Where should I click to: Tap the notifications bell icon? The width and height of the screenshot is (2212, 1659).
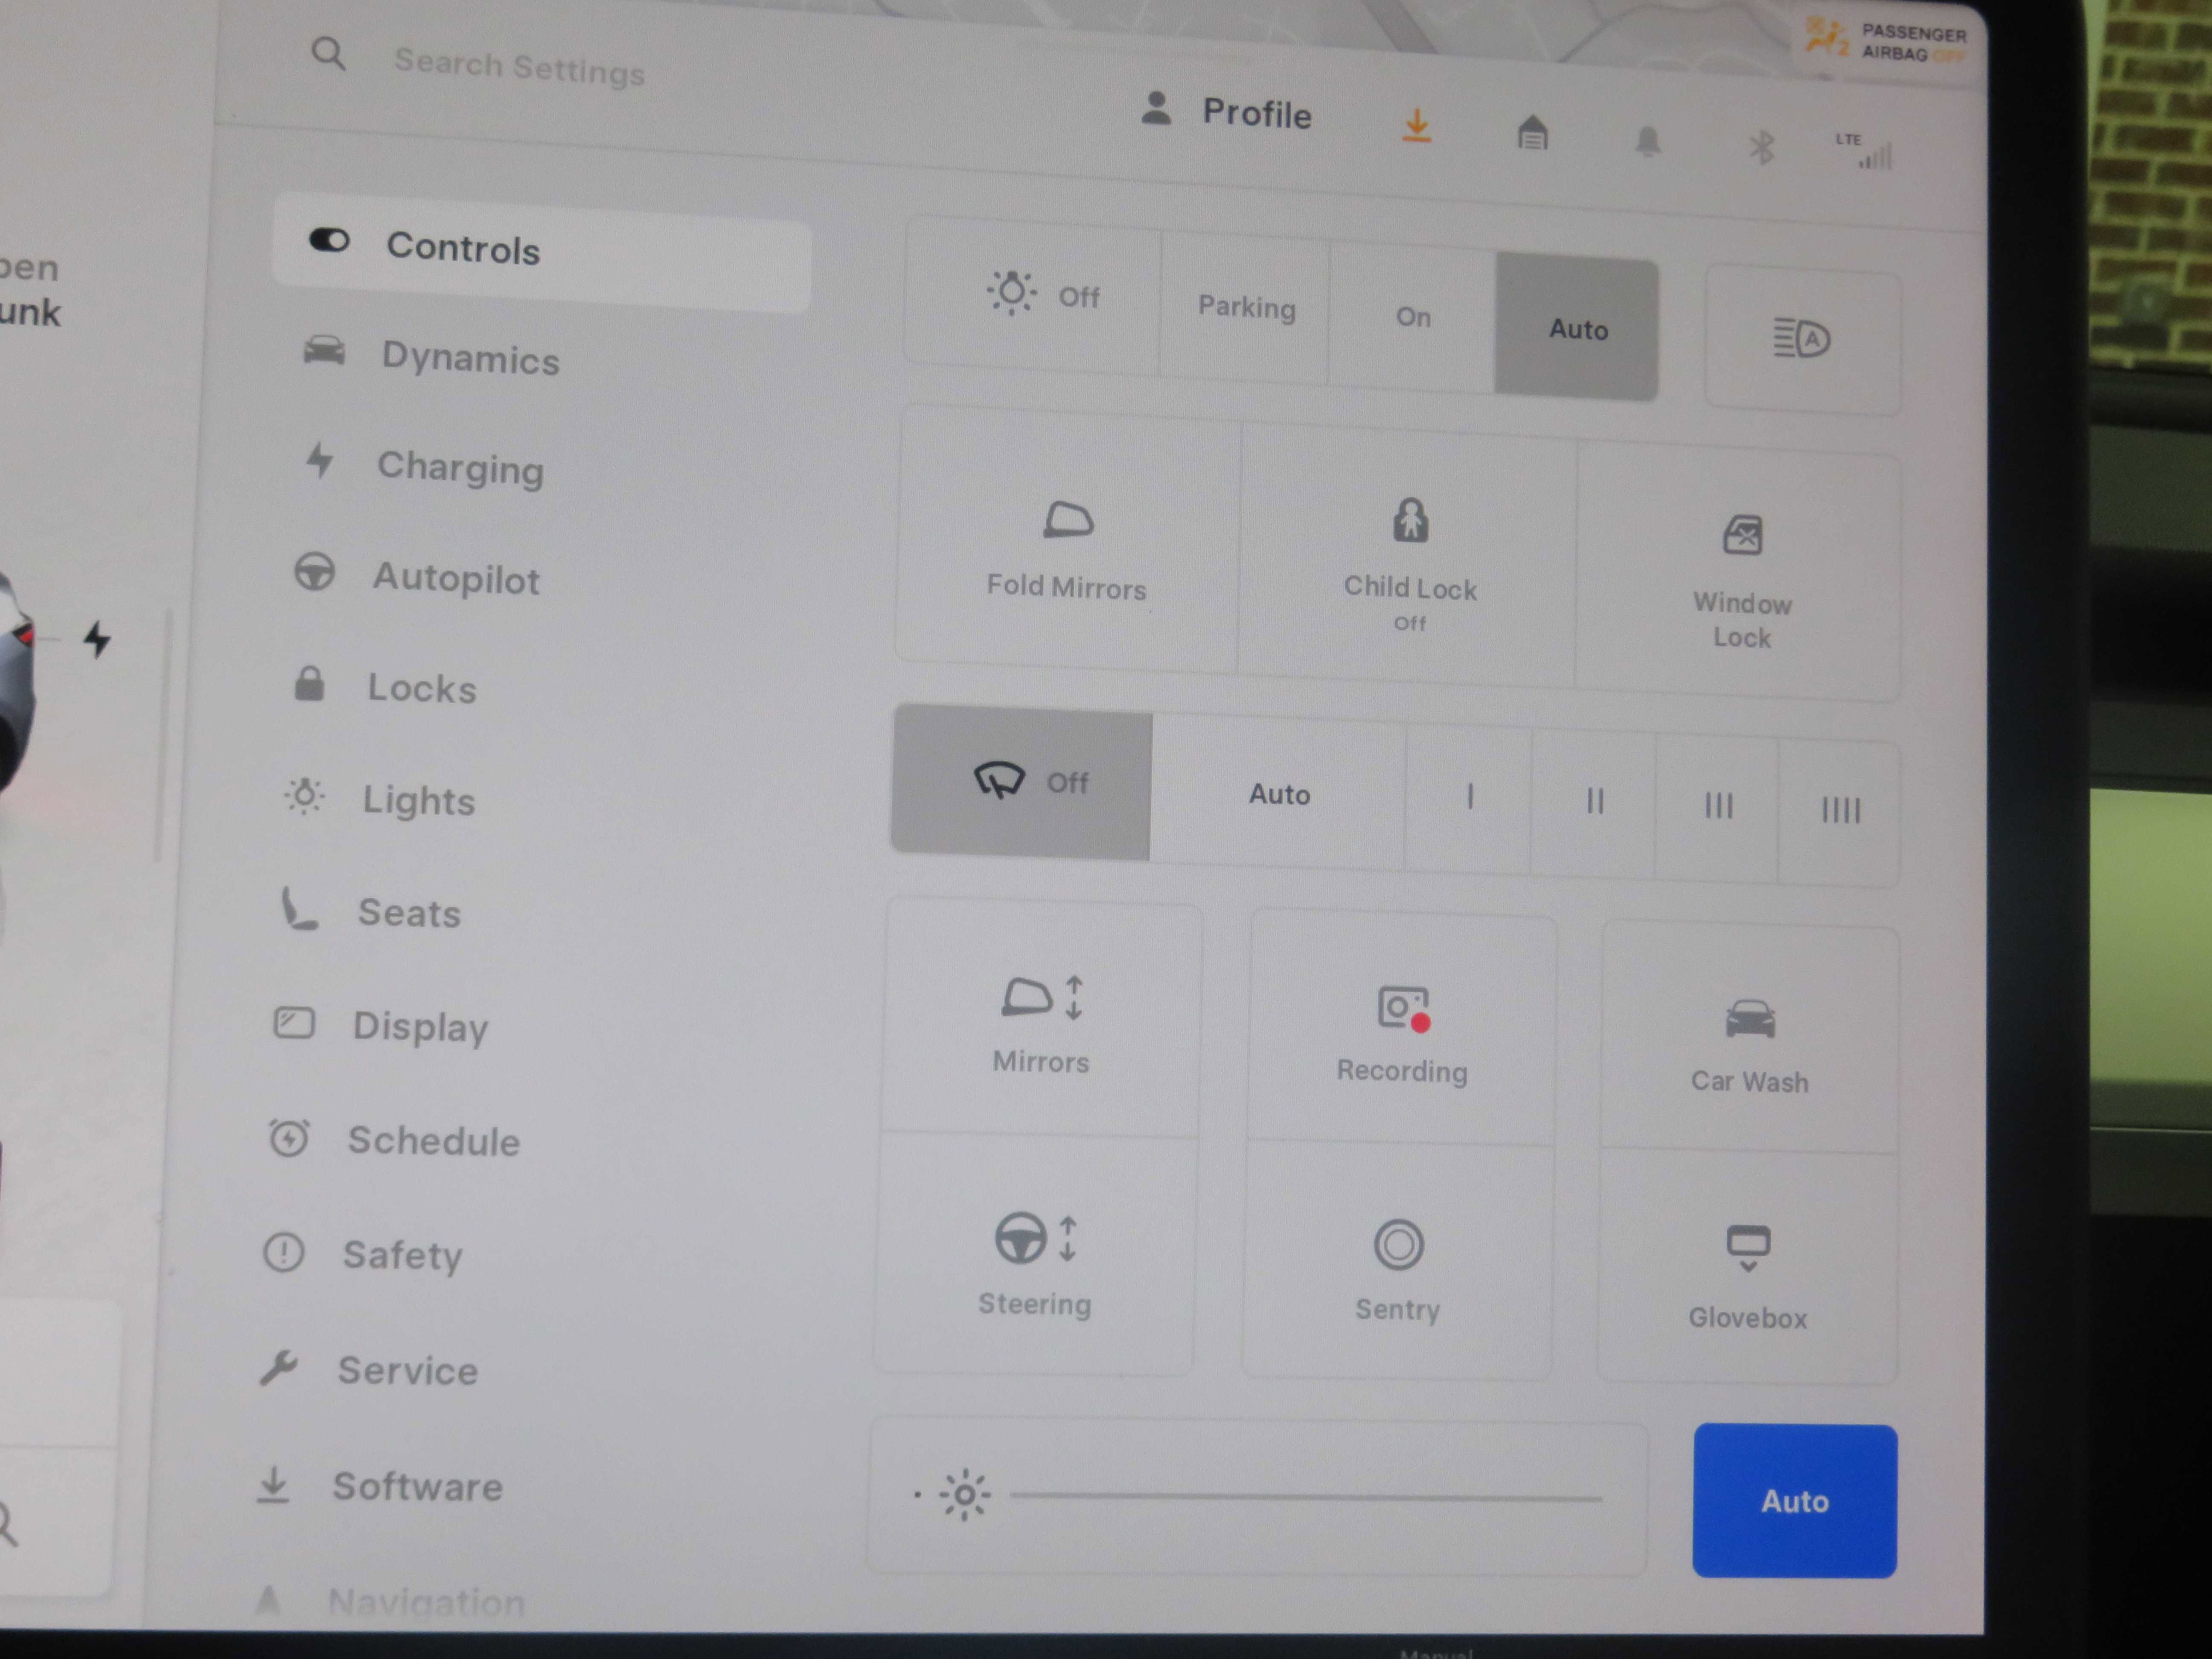tap(1647, 142)
